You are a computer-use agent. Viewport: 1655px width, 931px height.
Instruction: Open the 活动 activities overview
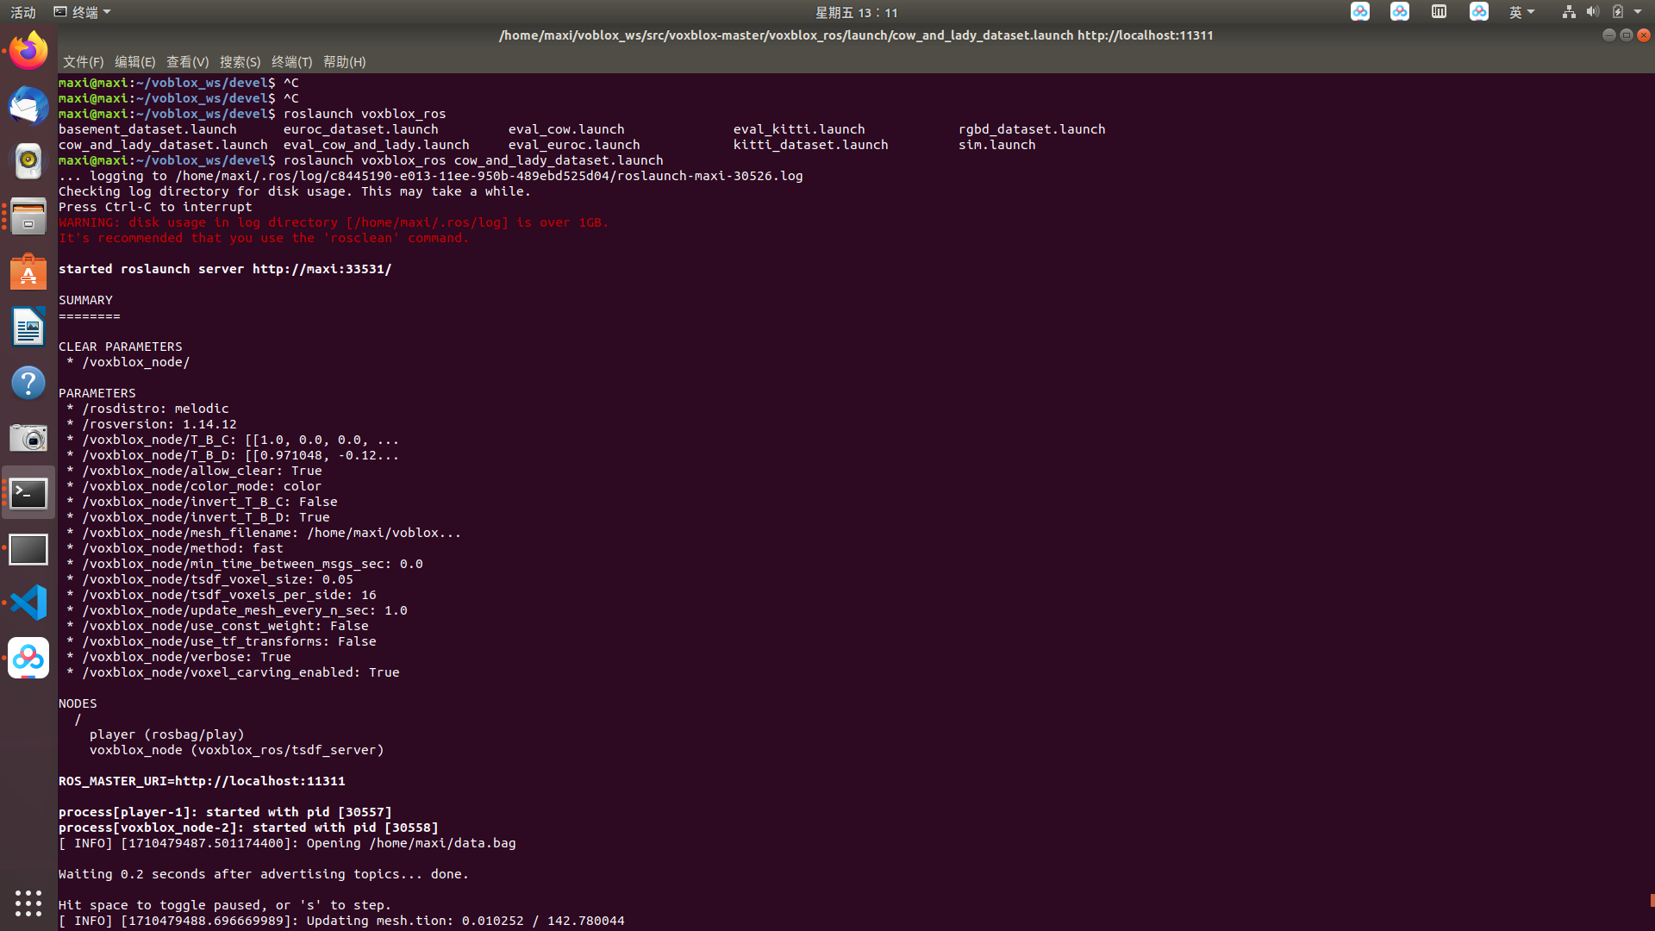(23, 12)
